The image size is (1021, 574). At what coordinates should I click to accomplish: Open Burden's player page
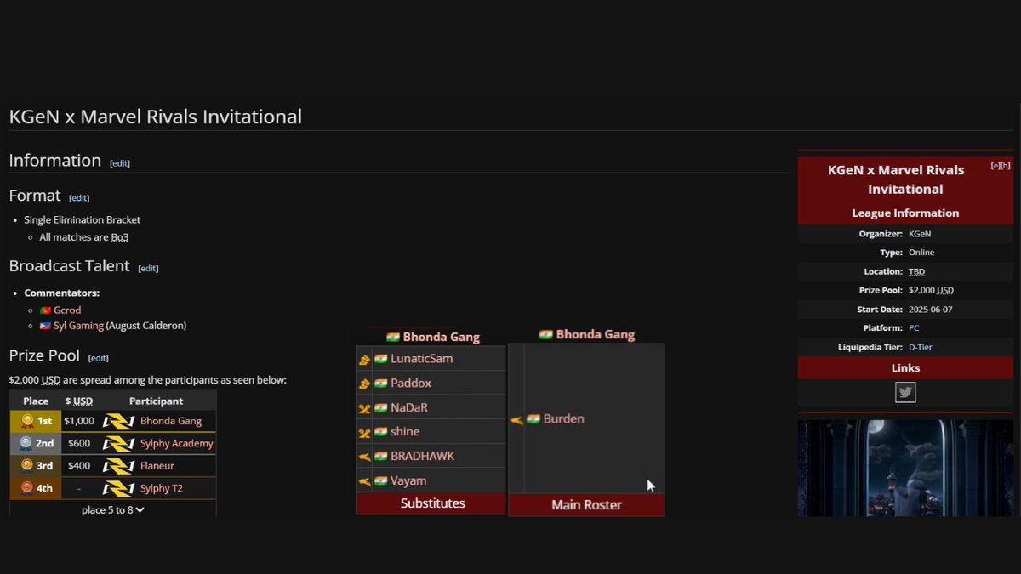coord(564,419)
